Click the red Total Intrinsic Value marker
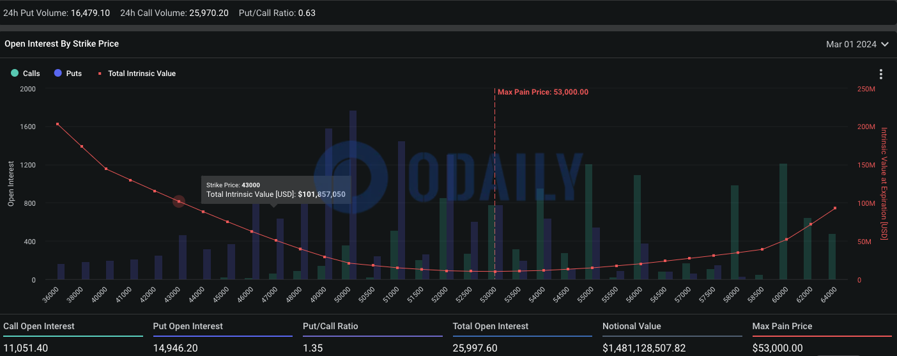This screenshot has height=356, width=897. click(100, 74)
